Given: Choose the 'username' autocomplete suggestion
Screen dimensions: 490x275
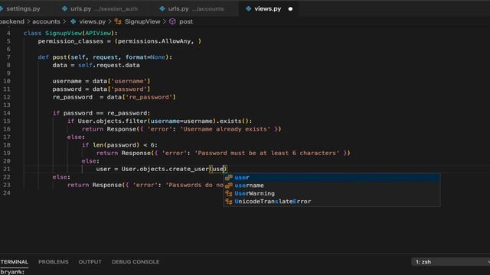Looking at the screenshot, I should click(332, 186).
